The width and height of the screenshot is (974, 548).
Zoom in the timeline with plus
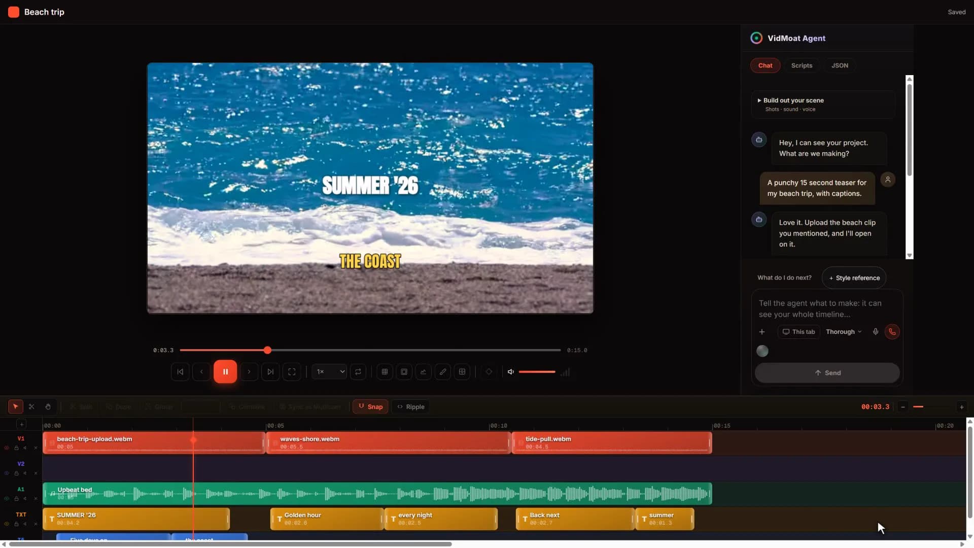coord(961,406)
